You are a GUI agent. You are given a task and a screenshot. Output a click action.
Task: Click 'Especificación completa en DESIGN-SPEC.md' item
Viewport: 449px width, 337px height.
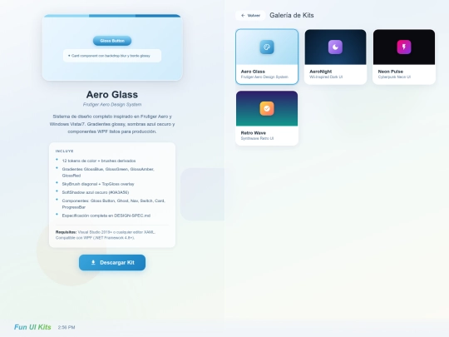106,216
